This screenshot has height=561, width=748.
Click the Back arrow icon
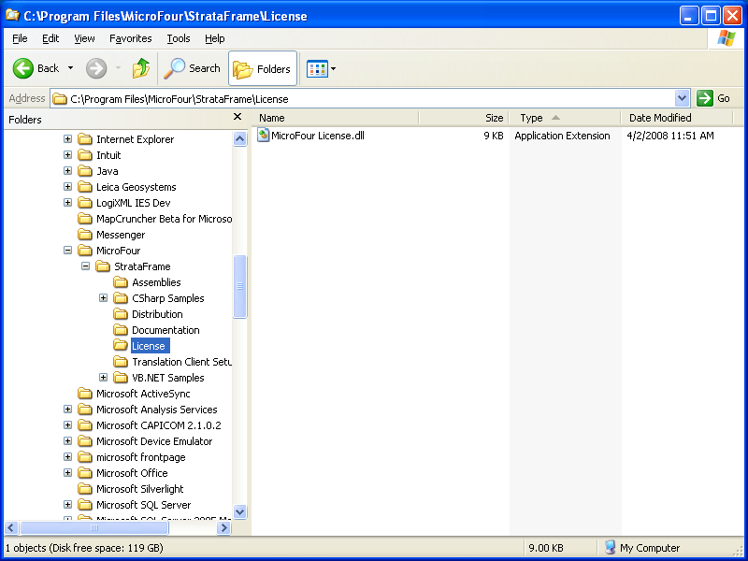click(x=23, y=68)
